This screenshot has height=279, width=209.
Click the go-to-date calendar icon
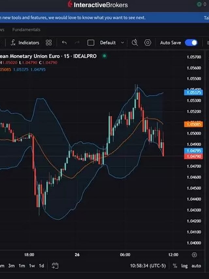click(55, 266)
